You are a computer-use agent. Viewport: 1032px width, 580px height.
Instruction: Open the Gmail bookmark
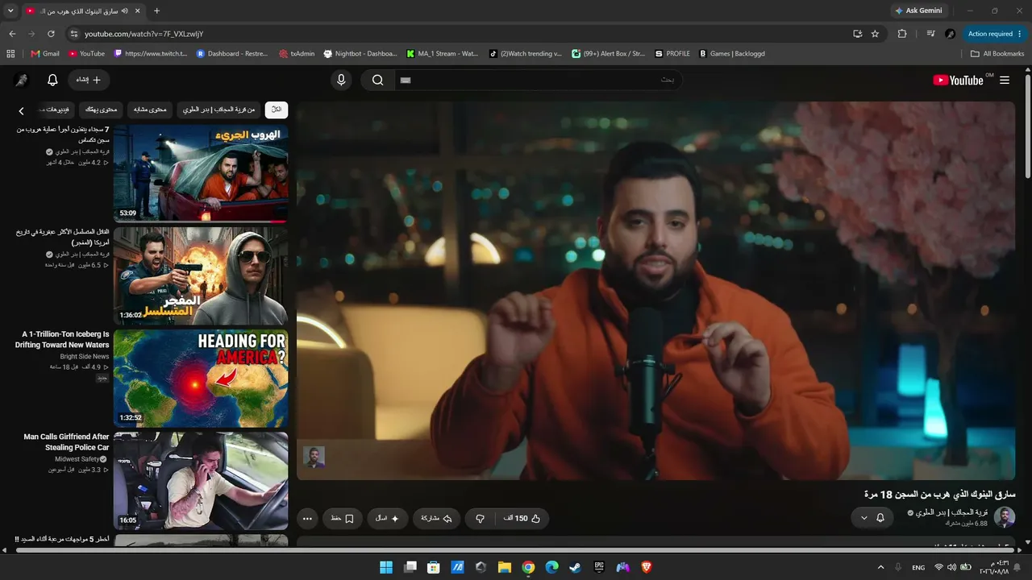pyautogui.click(x=45, y=54)
